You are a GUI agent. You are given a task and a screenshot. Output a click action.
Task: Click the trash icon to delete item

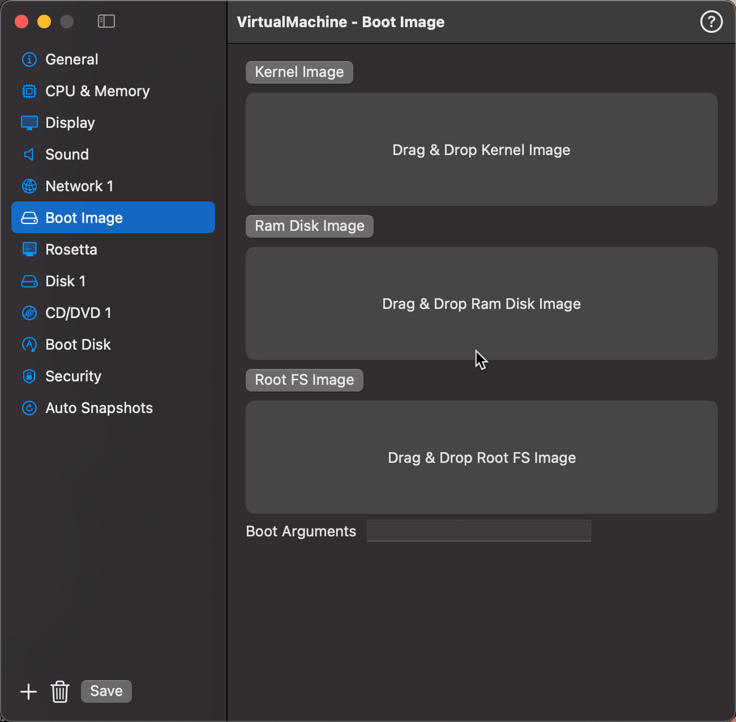[x=60, y=691]
